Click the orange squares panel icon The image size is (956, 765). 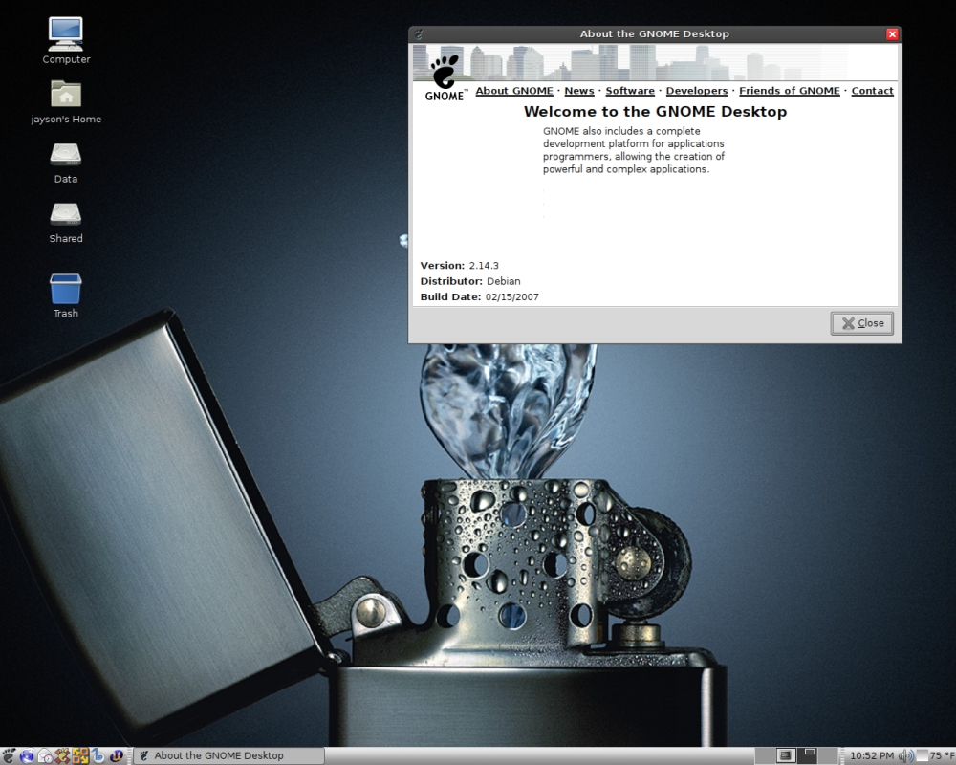coord(80,756)
